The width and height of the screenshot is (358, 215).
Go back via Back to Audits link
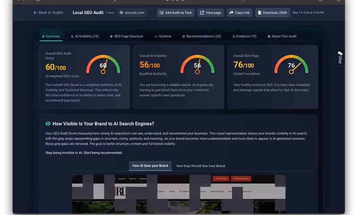(48, 13)
